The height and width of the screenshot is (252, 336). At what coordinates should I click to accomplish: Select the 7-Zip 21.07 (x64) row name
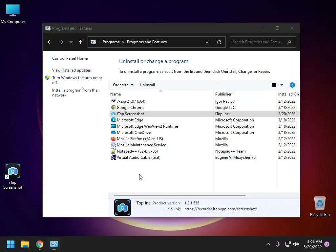[x=131, y=101]
